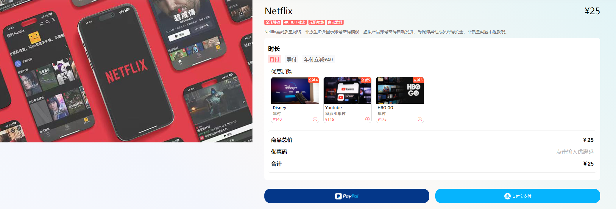Image resolution: width=616 pixels, height=209 pixels.
Task: Click the 立减5 badge on Youtube card
Action: coord(366,80)
